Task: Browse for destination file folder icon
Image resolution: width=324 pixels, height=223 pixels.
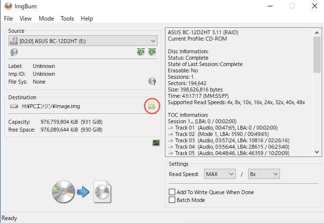Action: click(152, 106)
